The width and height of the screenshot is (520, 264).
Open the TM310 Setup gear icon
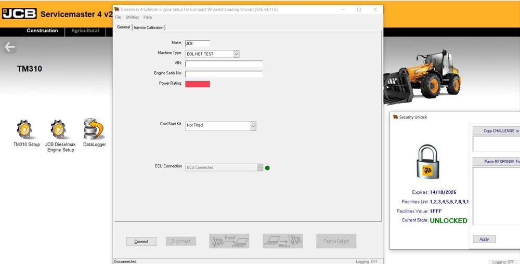click(24, 129)
